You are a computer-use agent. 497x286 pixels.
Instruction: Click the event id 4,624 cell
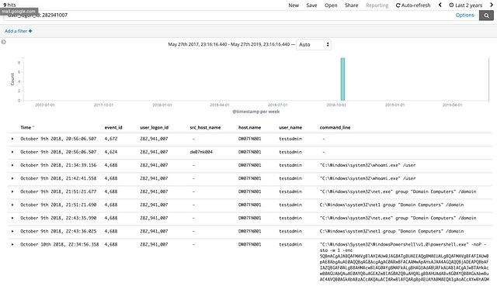(x=111, y=152)
